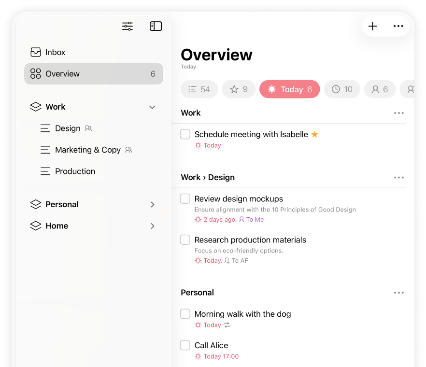Toggle the sidebar panel icon

156,26
